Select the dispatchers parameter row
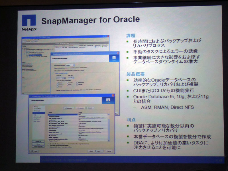Image resolution: width=228 pixels, height=171 pixels. pos(78,129)
